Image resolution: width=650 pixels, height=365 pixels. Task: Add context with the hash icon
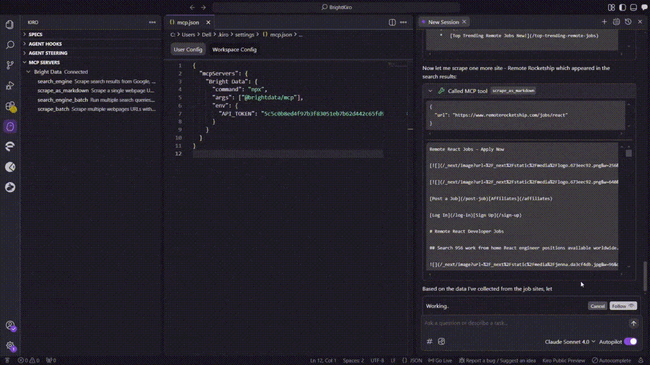tap(429, 341)
